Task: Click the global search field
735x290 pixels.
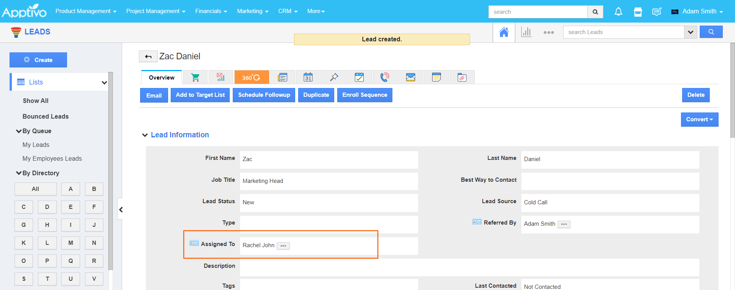Action: tap(538, 12)
